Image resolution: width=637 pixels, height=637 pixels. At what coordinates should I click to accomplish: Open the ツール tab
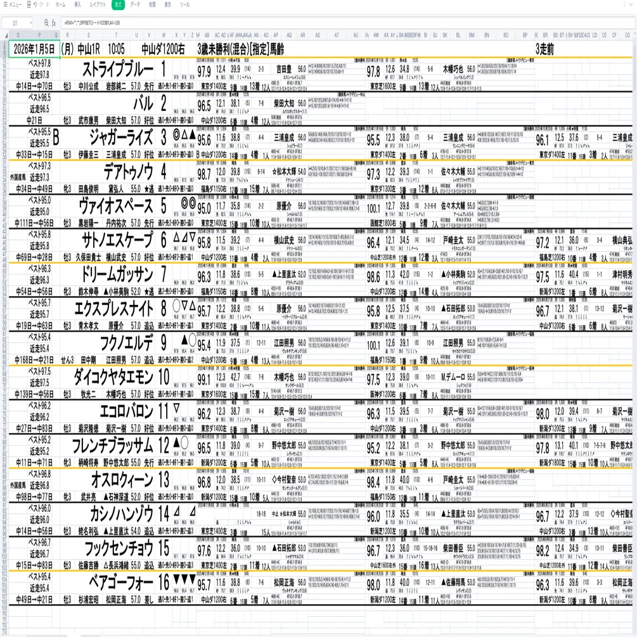point(185,5)
